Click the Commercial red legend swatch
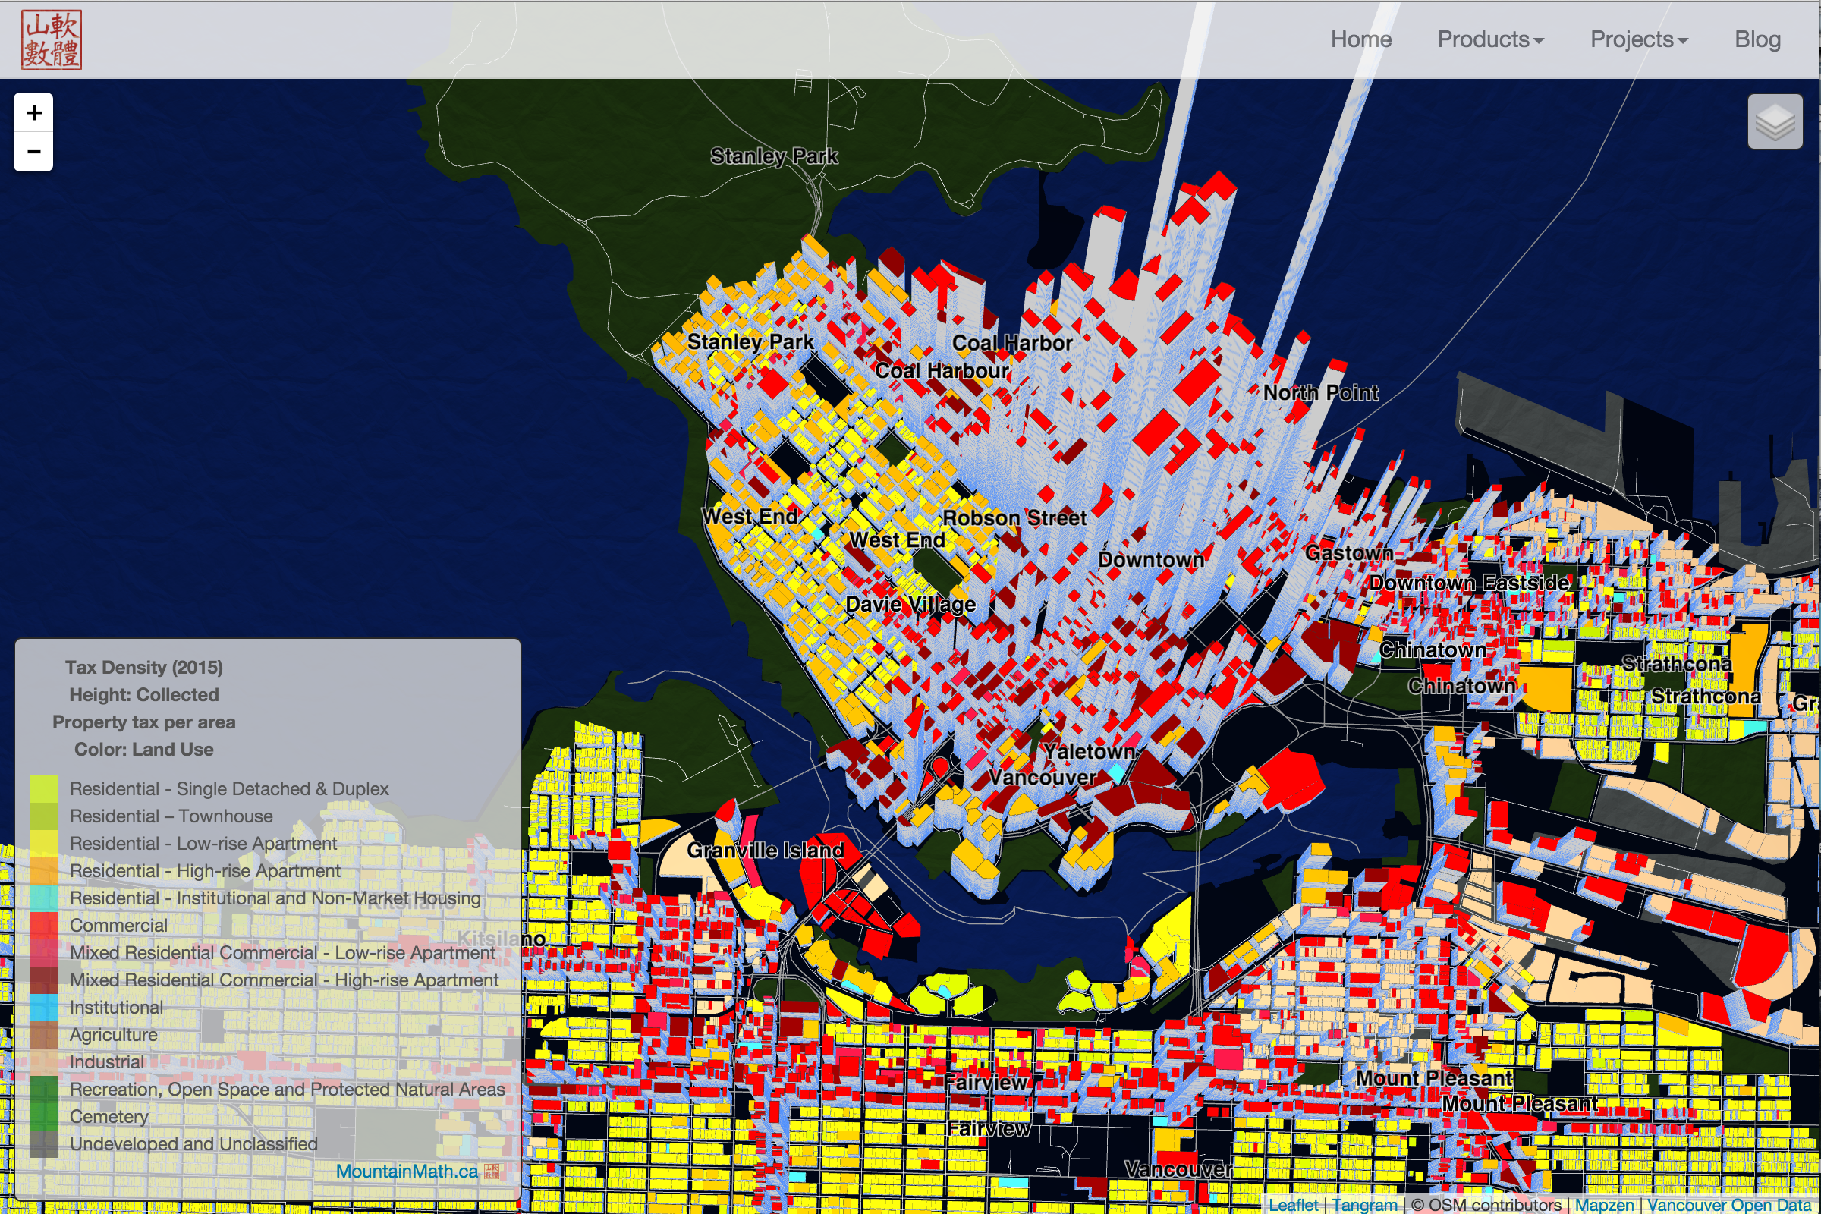This screenshot has width=1821, height=1214. [x=43, y=925]
